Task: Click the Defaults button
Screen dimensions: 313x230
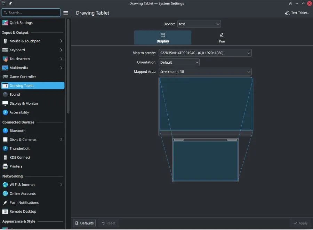Action: 84,223
